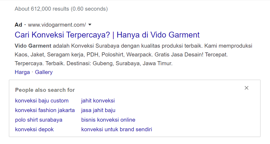The height and width of the screenshot is (144, 270).
Task: Click the konveksi depok related search
Action: coord(34,129)
